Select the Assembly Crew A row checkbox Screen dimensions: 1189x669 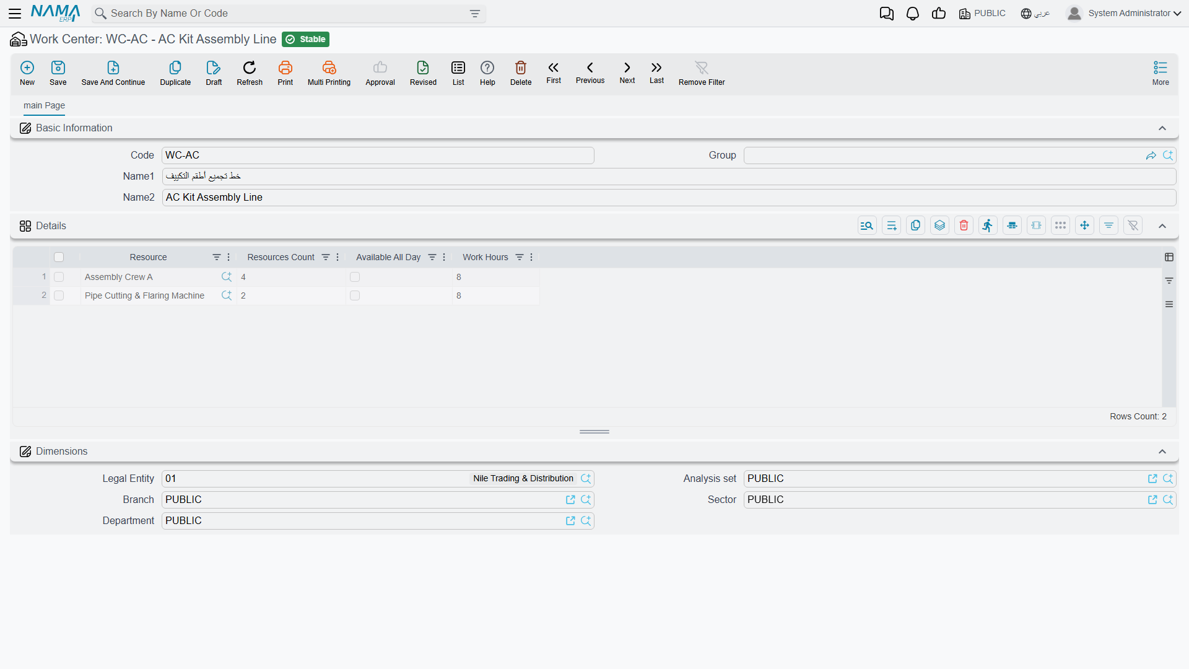coord(59,277)
